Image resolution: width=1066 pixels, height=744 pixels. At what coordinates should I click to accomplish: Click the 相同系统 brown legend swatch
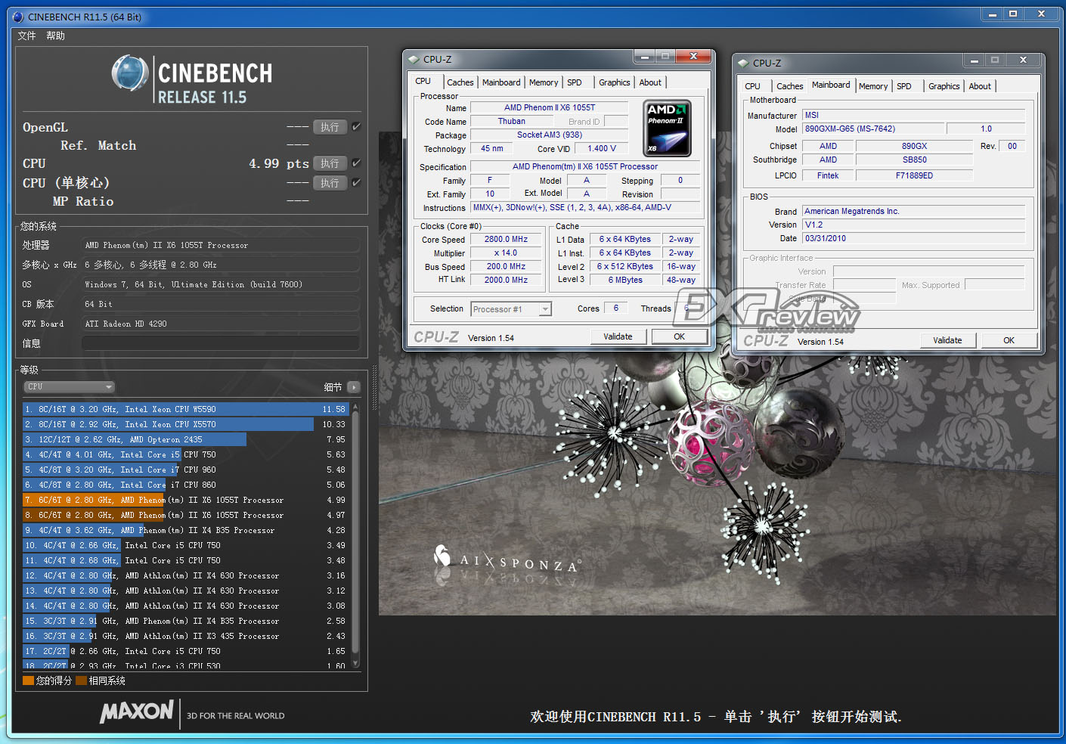(81, 680)
